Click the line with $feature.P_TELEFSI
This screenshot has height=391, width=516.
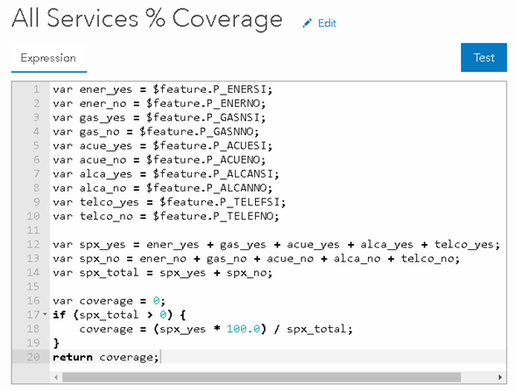(169, 202)
